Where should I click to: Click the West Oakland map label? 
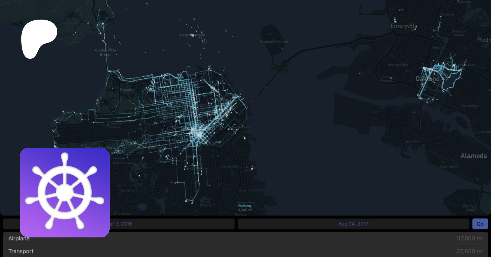(397, 65)
